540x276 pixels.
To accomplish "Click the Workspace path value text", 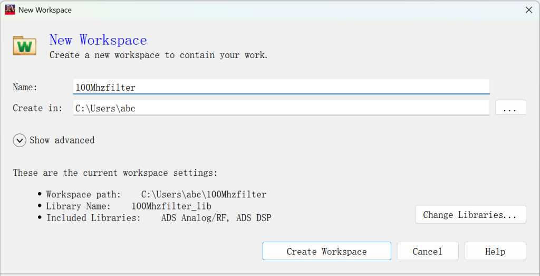I will coord(204,194).
